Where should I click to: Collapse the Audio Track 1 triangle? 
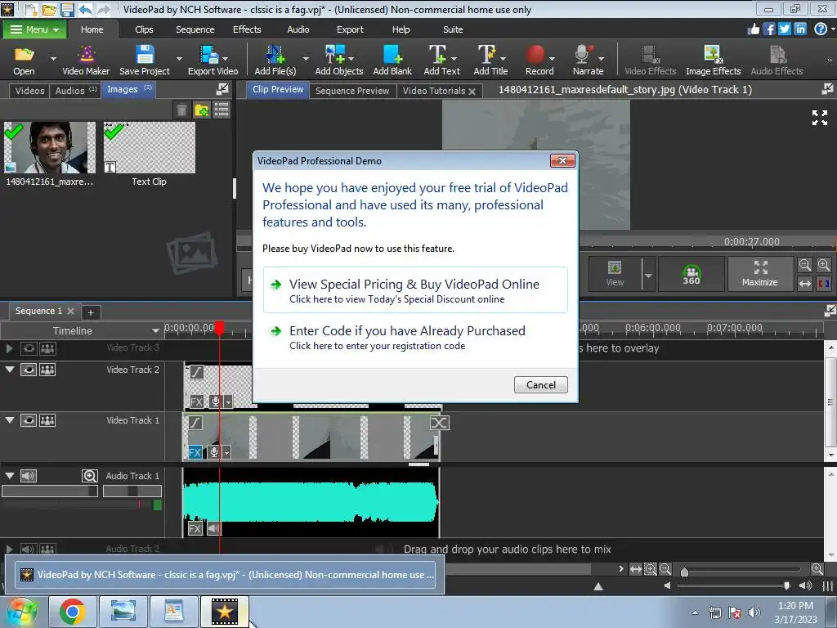(x=10, y=475)
